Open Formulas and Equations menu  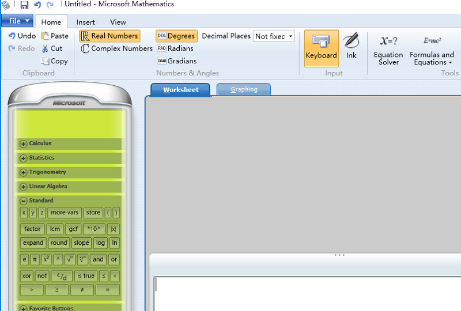(432, 51)
